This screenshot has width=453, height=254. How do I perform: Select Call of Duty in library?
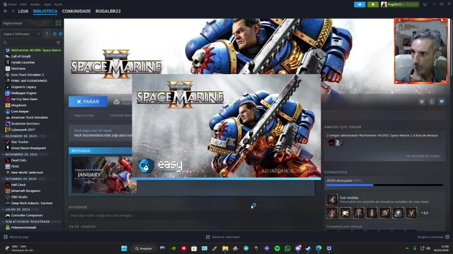pos(21,56)
